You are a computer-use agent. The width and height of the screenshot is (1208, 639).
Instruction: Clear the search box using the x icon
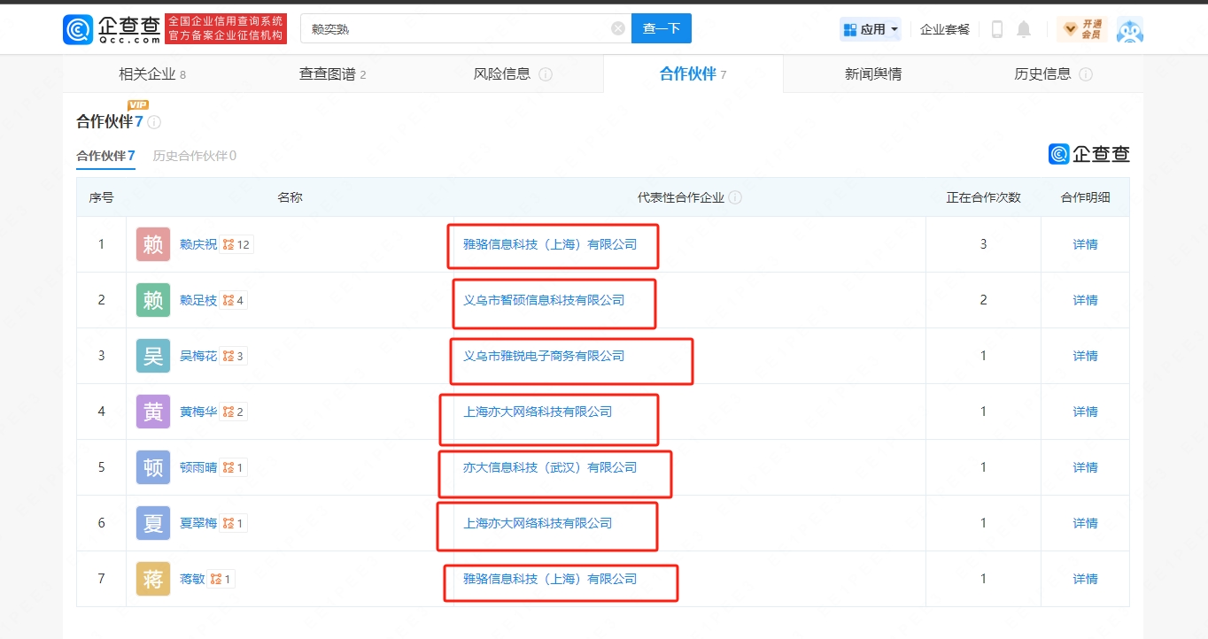click(617, 27)
